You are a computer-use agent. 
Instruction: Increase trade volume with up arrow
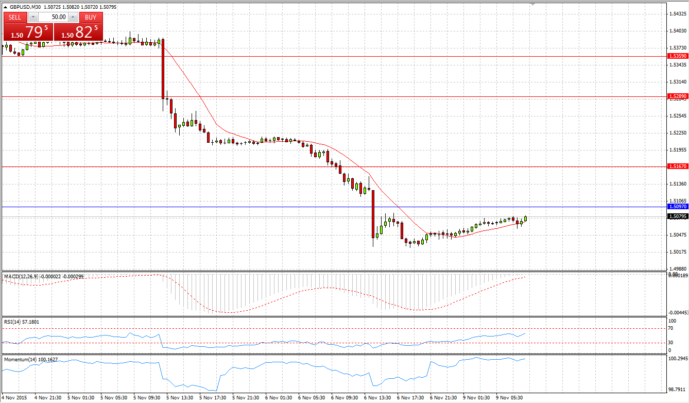pyautogui.click(x=73, y=17)
